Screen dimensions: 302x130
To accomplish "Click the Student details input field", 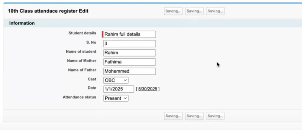I will [x=129, y=34].
